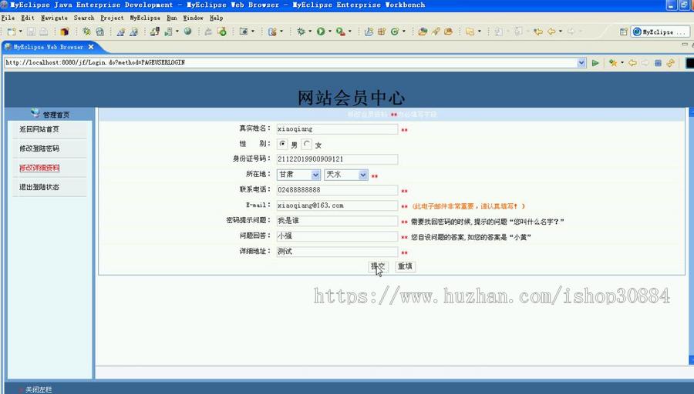Viewport: 694px width, 394px height.
Task: Open the Help menu
Action: [x=216, y=18]
